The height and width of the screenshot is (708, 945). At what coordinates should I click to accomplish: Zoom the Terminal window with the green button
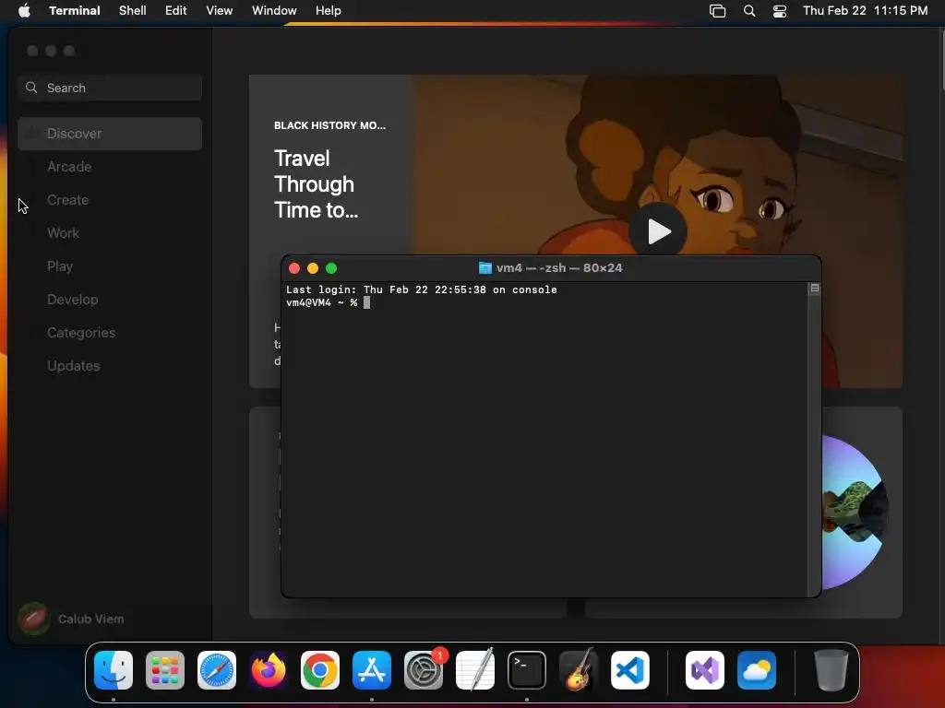click(x=331, y=268)
